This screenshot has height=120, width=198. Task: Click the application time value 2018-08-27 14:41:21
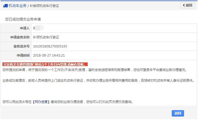(49, 55)
